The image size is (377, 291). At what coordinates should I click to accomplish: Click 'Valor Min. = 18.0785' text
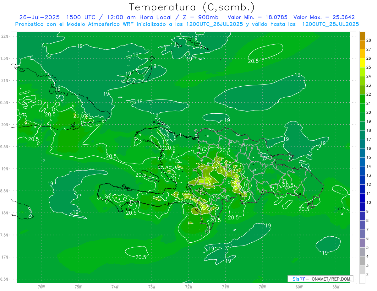tap(257, 17)
